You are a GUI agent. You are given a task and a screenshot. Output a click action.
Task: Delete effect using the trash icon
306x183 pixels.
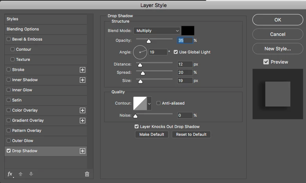(x=87, y=174)
